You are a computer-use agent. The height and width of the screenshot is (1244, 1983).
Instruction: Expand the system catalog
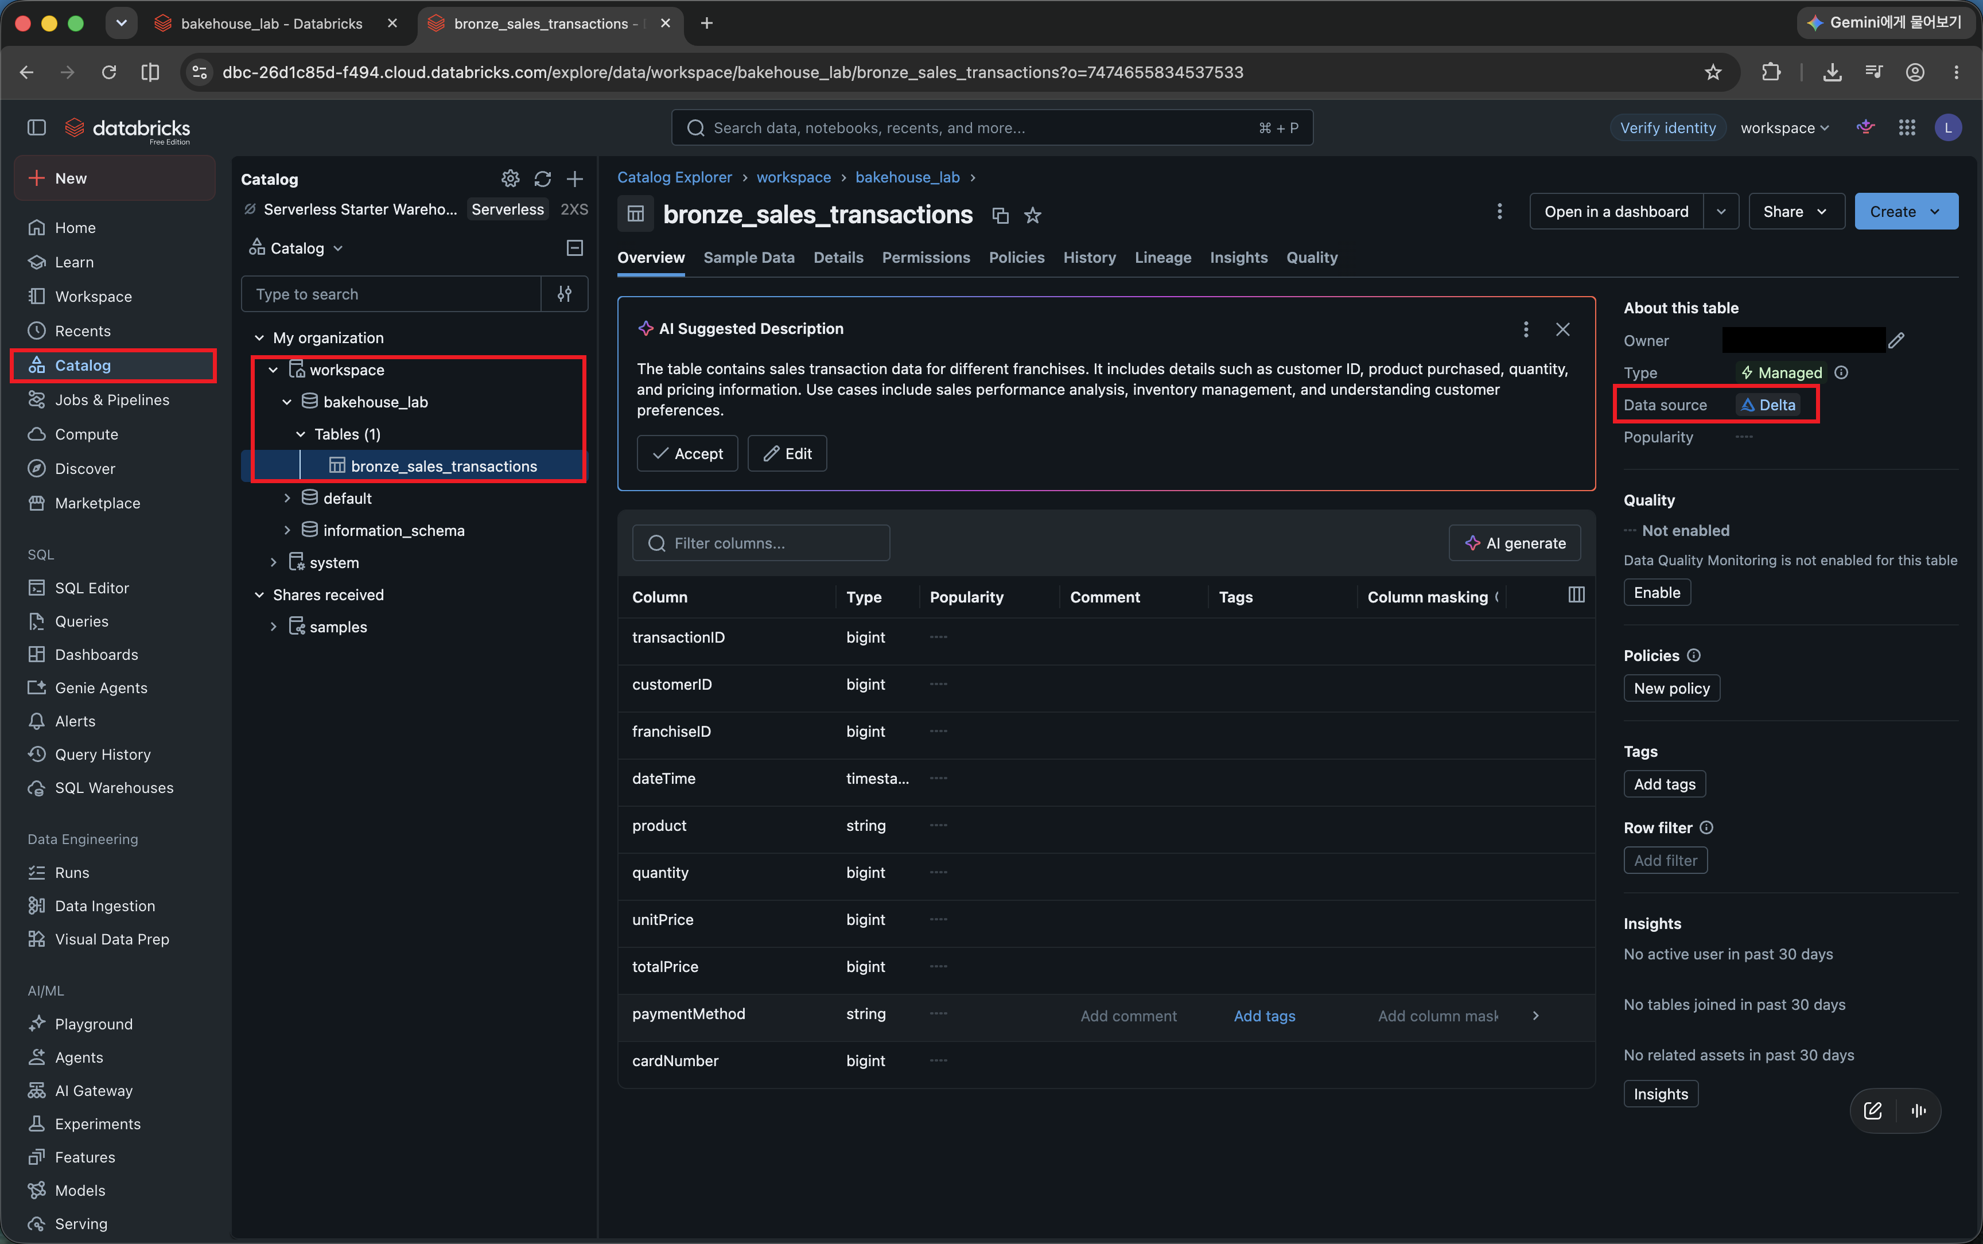pos(273,563)
